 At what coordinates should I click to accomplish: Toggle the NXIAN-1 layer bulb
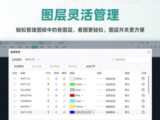(48, 107)
